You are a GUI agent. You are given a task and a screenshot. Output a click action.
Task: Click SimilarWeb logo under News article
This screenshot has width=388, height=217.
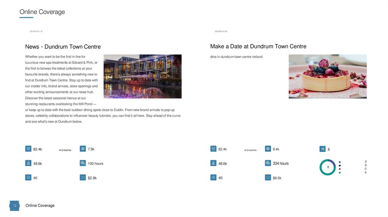tap(65, 150)
